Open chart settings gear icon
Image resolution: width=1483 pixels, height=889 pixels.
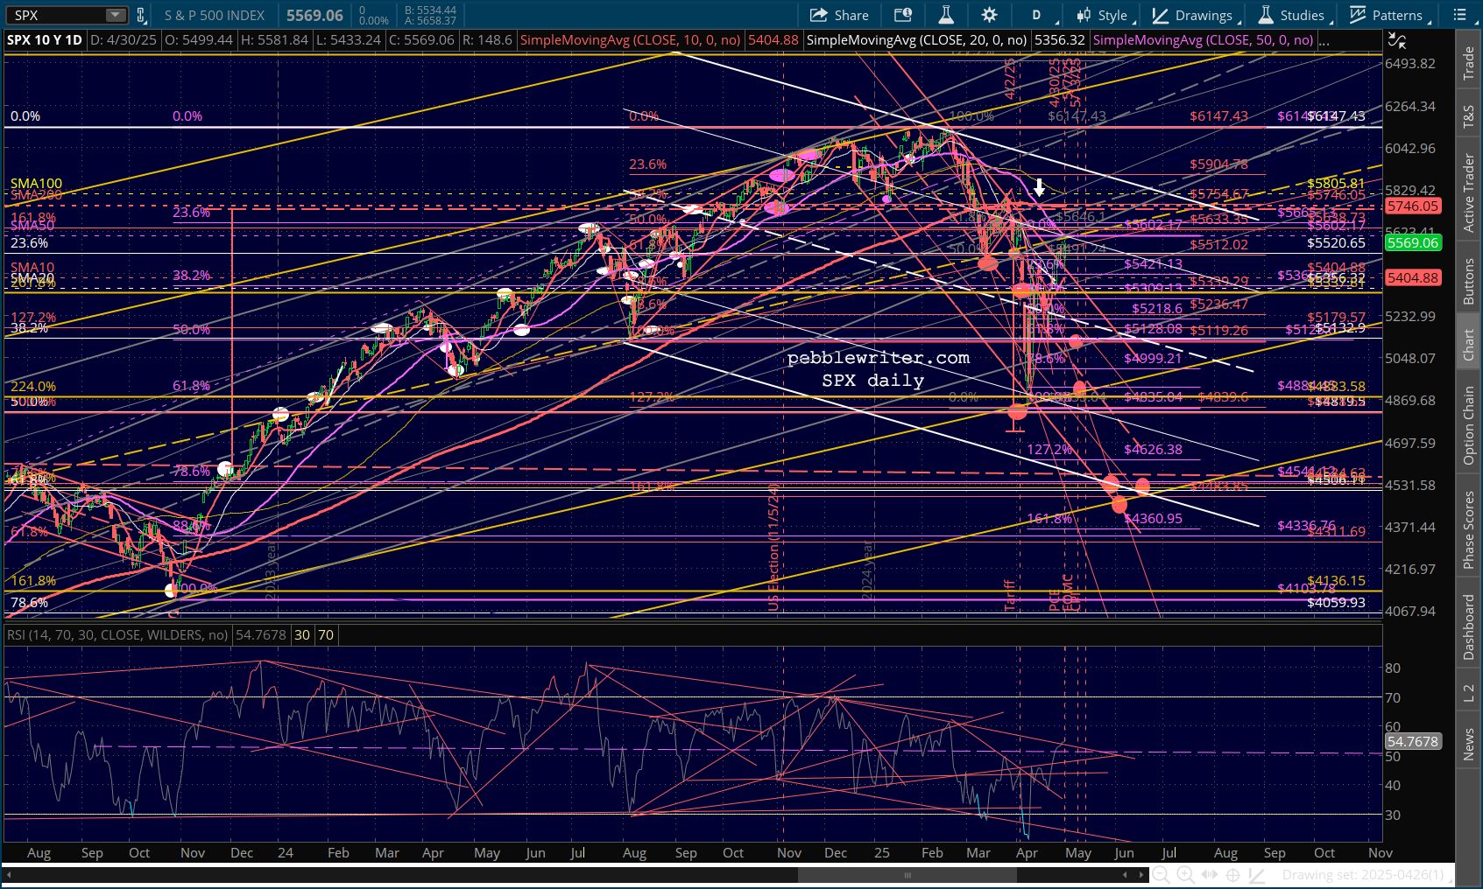point(989,15)
